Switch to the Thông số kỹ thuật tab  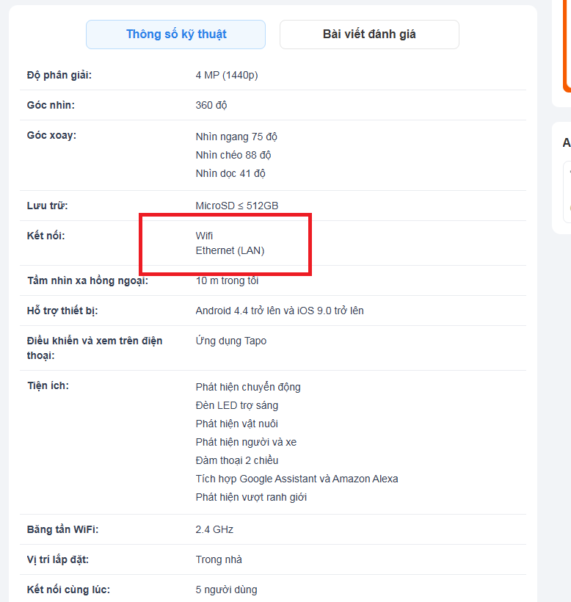[x=175, y=35]
